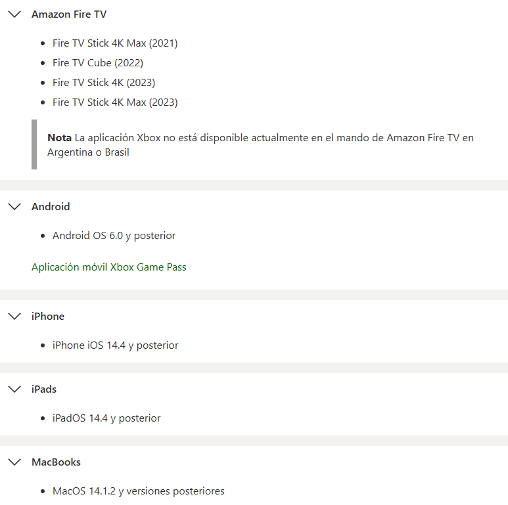
Task: Collapse the MacBooks section chevron
Action: 14,462
